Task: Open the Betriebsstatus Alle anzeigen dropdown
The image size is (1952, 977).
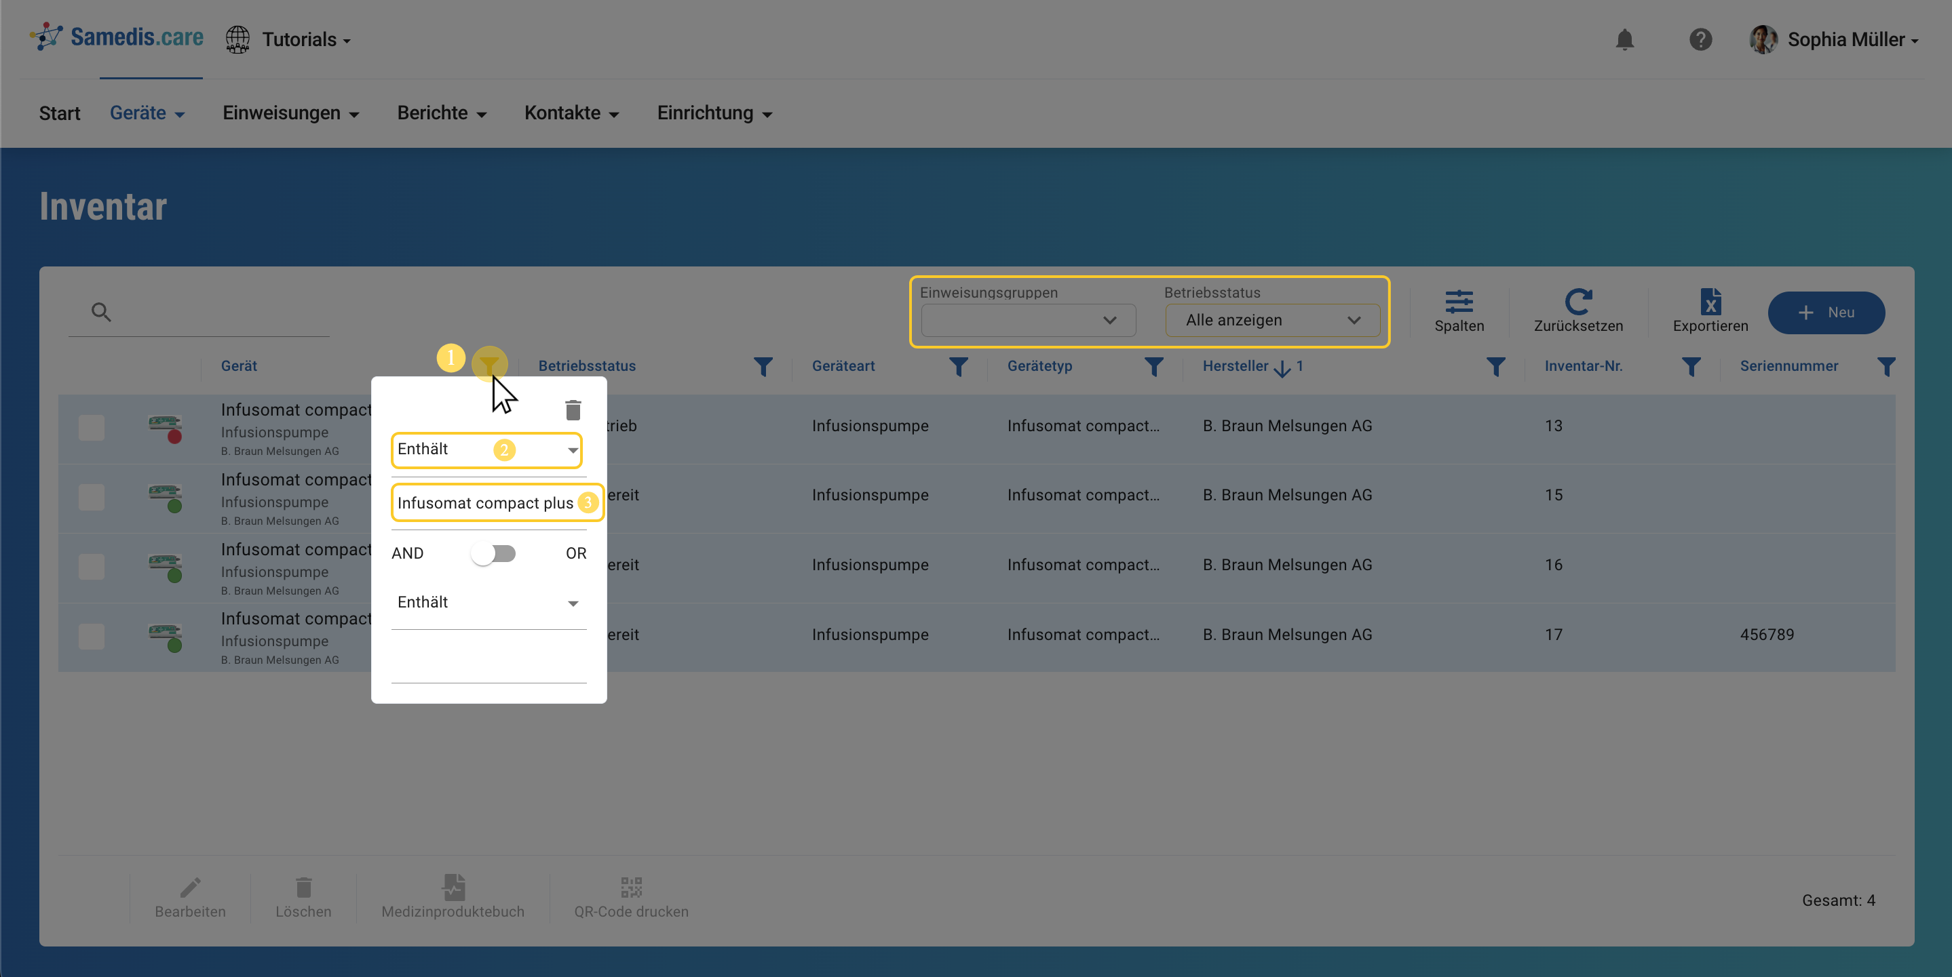Action: 1271,321
